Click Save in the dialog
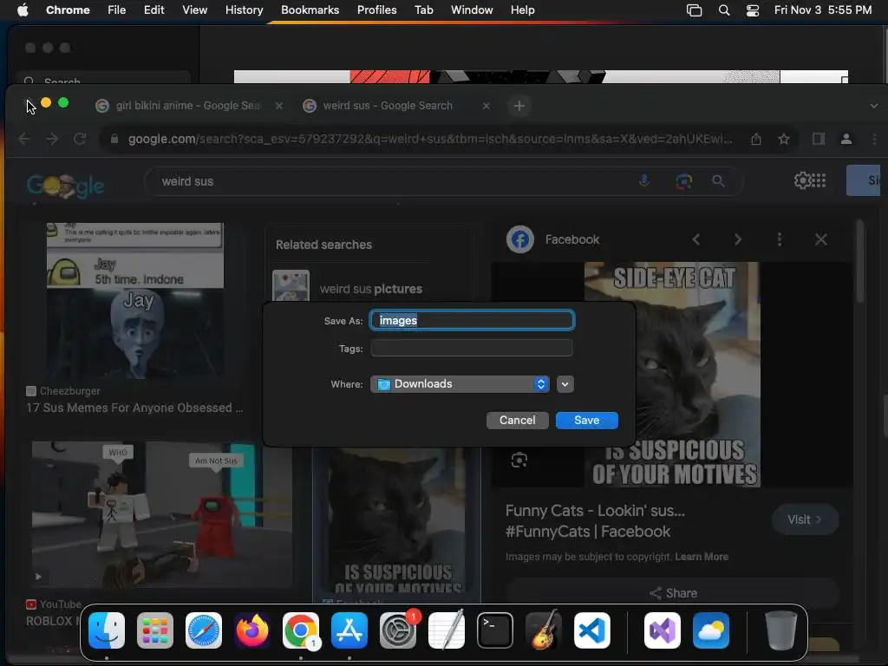The height and width of the screenshot is (666, 888). (587, 421)
